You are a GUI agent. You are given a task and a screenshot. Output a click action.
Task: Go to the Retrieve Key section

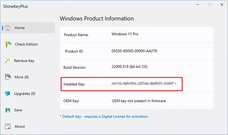[x=24, y=61]
